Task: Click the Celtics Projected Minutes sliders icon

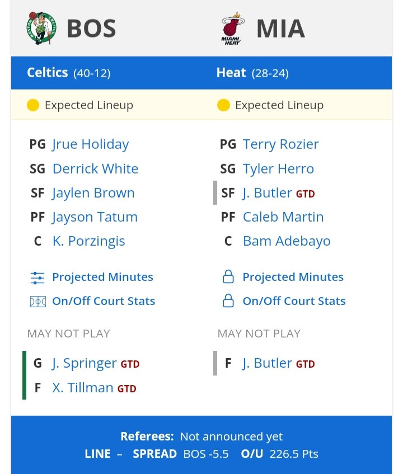Action: [x=38, y=278]
